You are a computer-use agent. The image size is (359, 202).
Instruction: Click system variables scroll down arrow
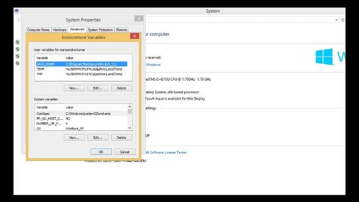pyautogui.click(x=130, y=128)
